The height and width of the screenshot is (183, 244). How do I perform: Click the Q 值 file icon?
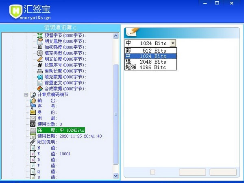click(x=33, y=172)
